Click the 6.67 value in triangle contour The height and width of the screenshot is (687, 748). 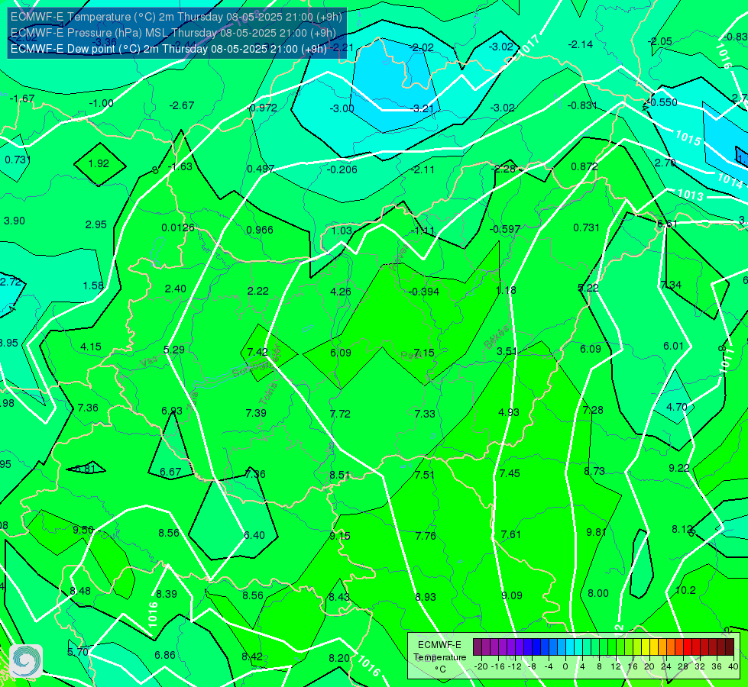coord(170,472)
